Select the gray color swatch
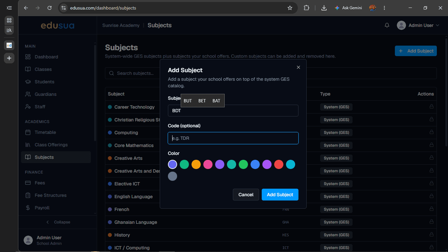Image resolution: width=448 pixels, height=252 pixels. [173, 176]
